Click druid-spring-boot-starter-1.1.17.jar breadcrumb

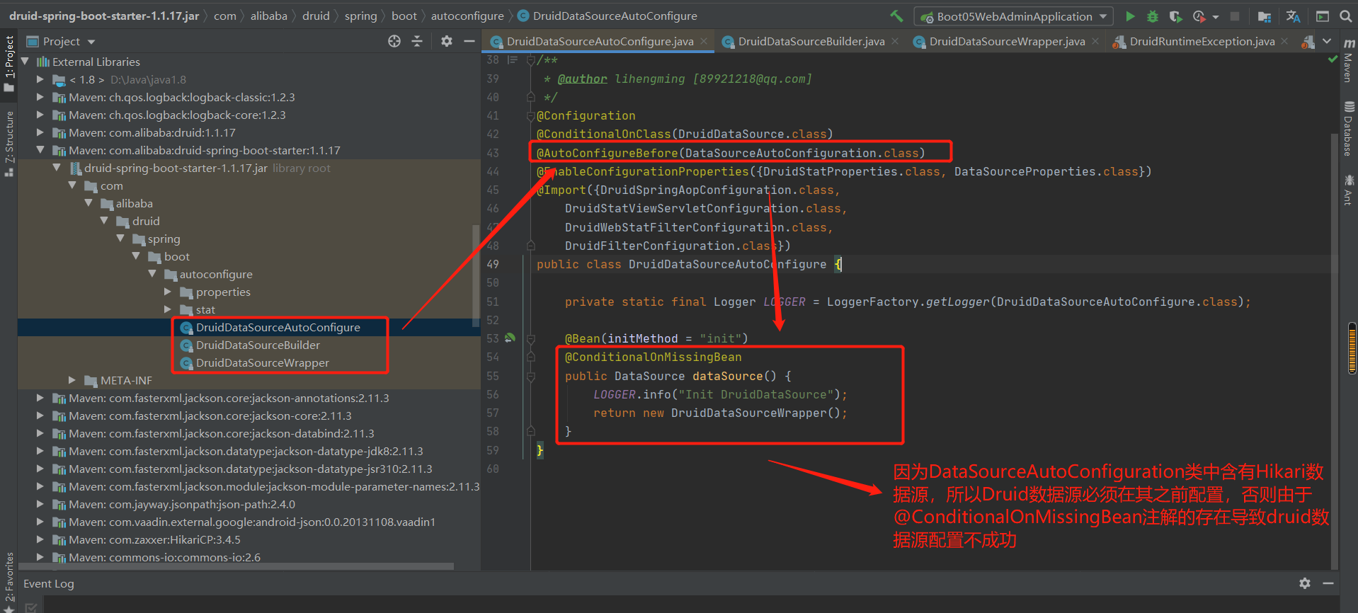104,16
